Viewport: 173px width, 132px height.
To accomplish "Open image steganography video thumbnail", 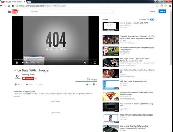I will click(111, 119).
